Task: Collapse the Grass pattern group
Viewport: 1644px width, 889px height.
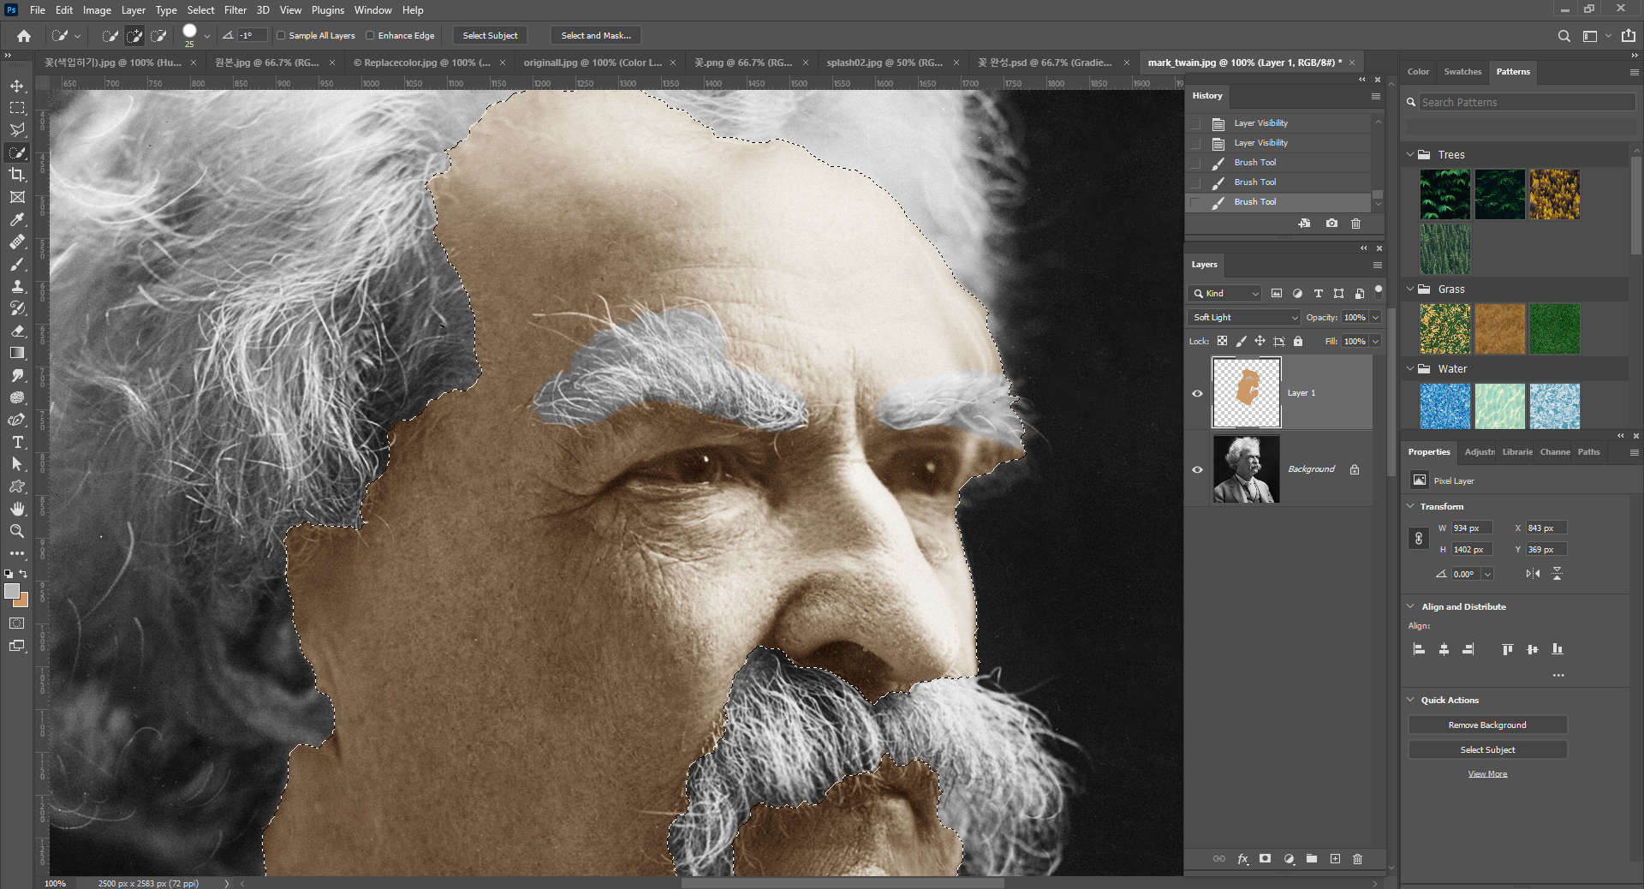Action: 1410,289
